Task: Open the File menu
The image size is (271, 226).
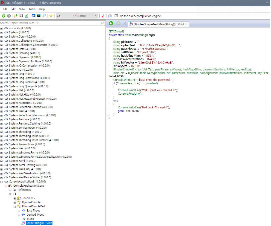Action: click(5, 9)
